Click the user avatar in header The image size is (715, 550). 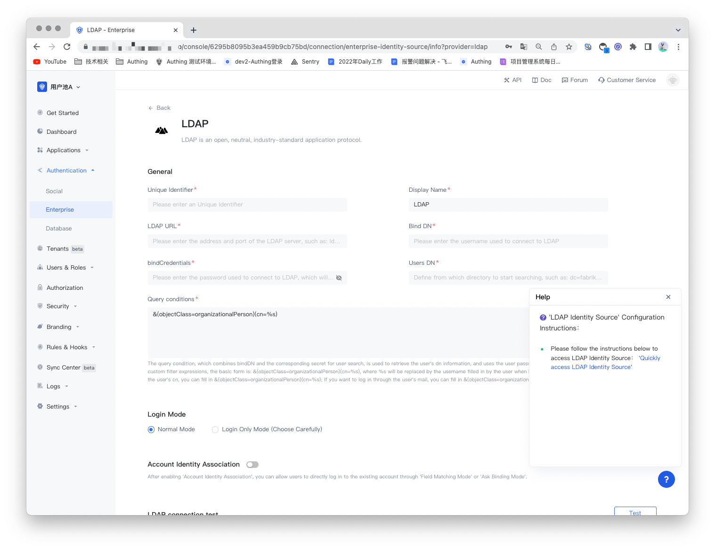click(x=673, y=80)
